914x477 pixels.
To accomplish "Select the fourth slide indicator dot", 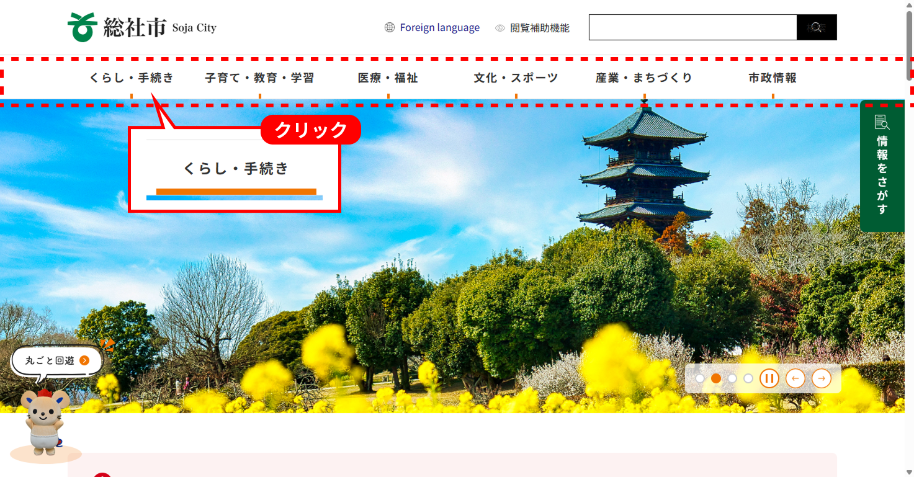I will [x=748, y=378].
